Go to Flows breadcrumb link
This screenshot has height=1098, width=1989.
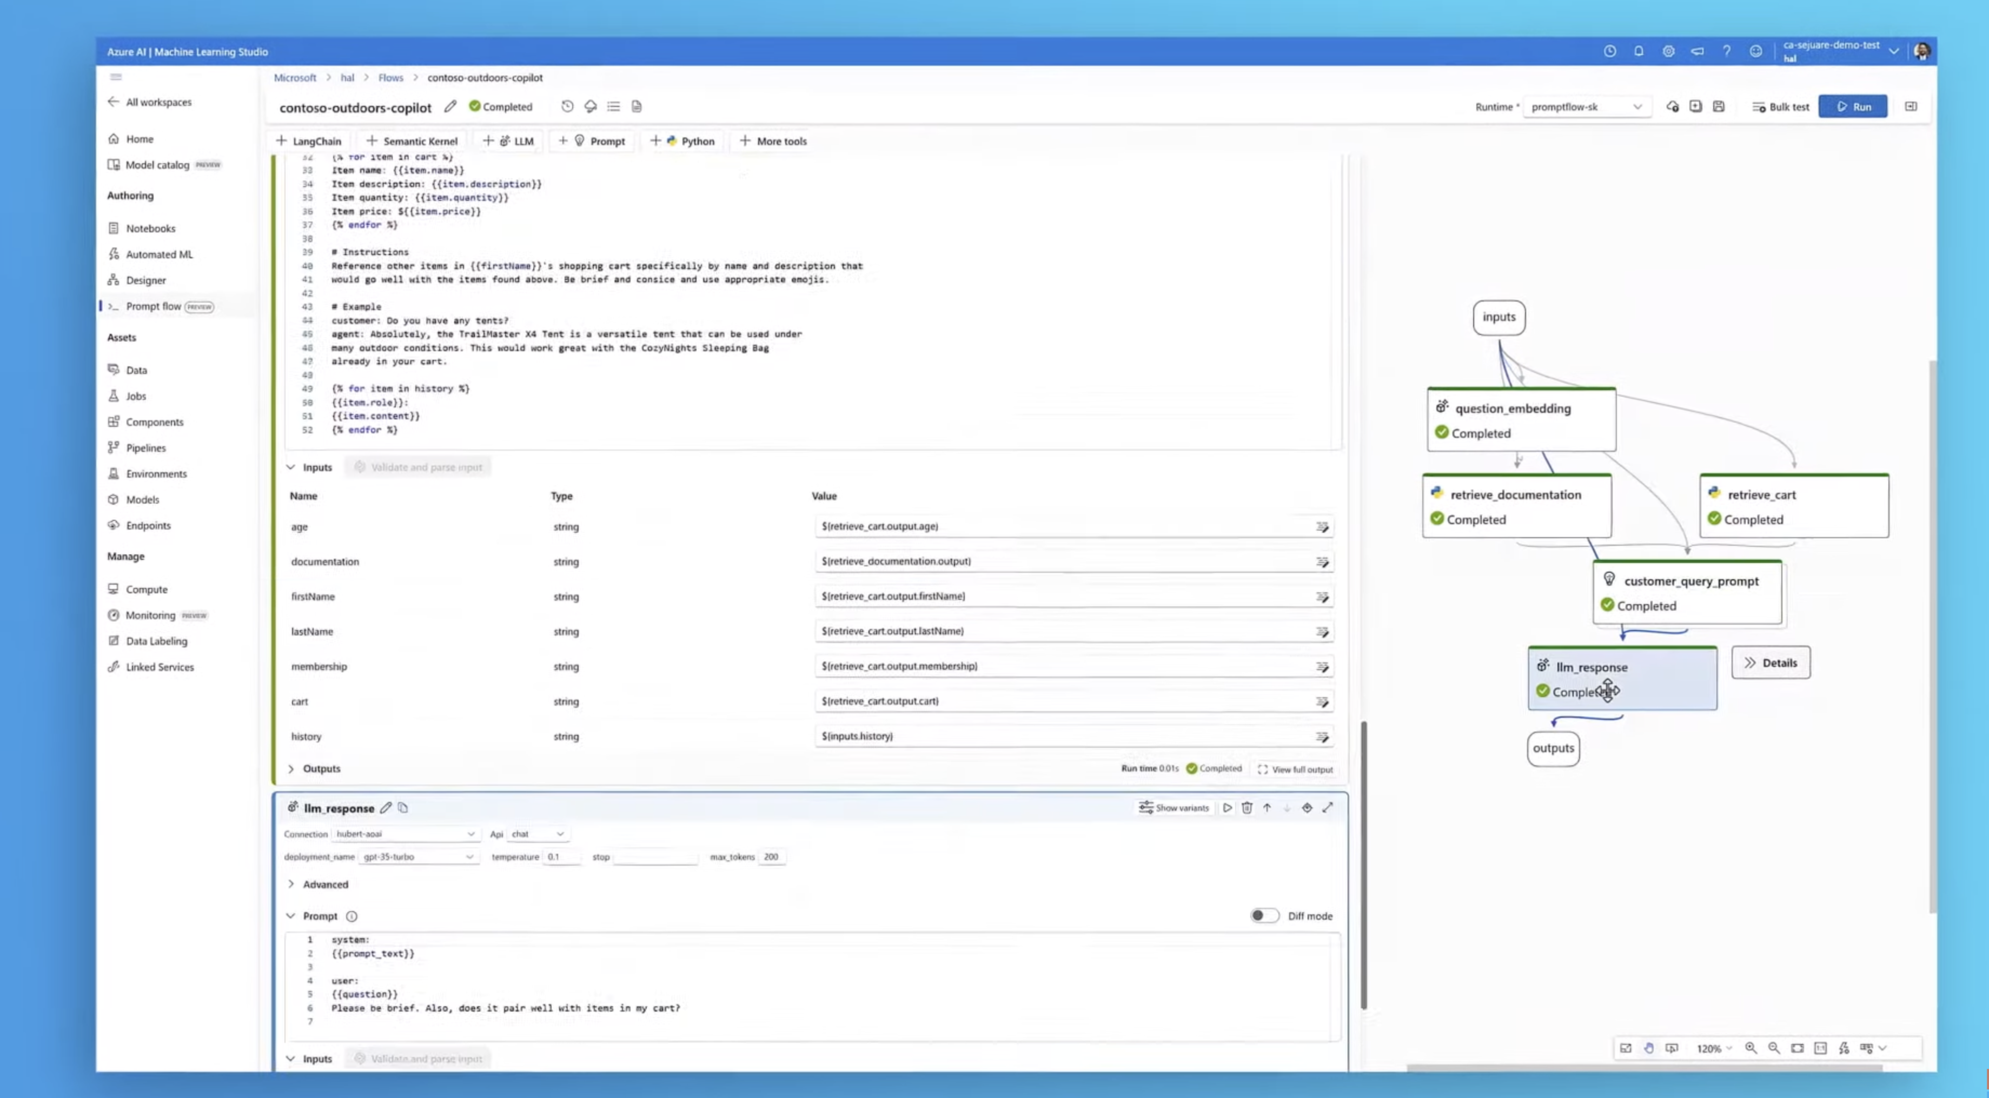click(390, 77)
